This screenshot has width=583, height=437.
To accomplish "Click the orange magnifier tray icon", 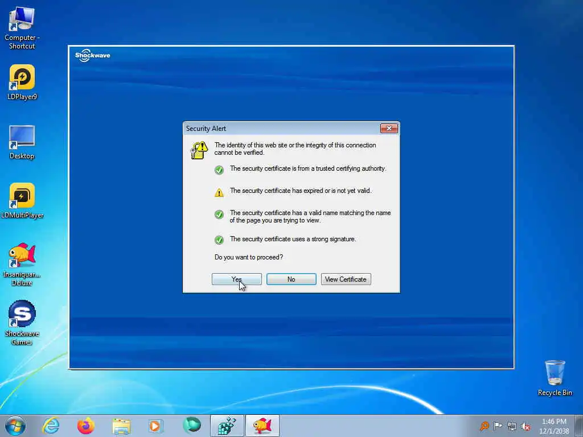I will [x=484, y=426].
